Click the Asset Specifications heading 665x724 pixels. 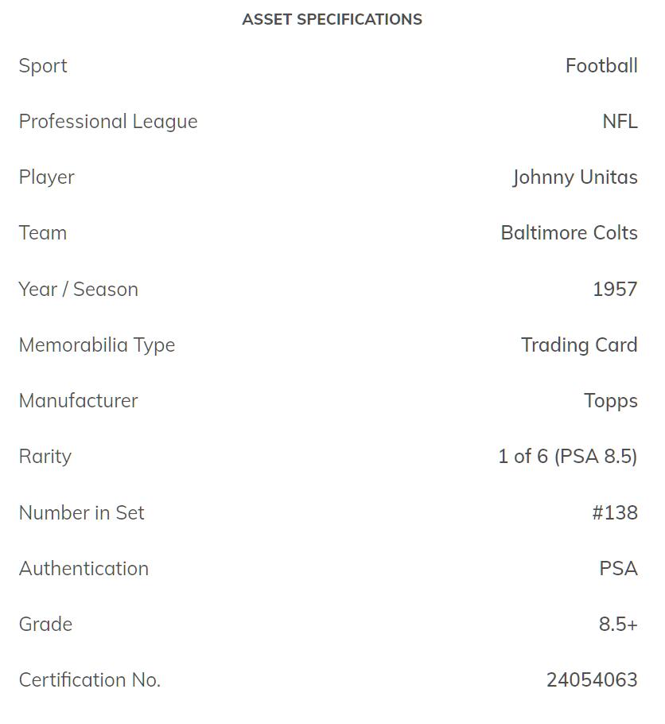pos(332,19)
